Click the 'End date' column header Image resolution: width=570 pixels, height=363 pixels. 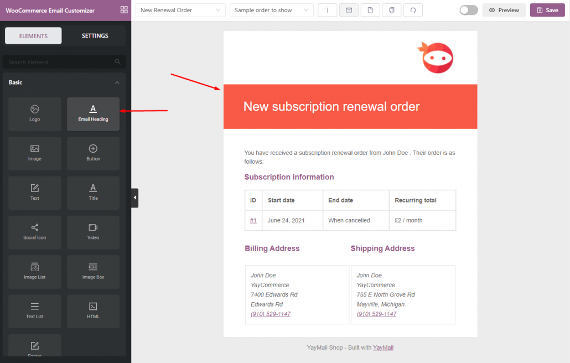pos(356,200)
